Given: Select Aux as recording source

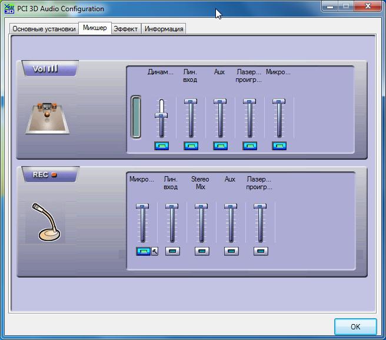Looking at the screenshot, I should 231,251.
